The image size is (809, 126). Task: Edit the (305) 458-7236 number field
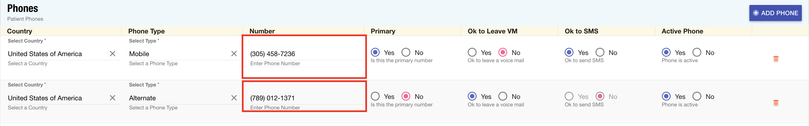click(x=305, y=54)
